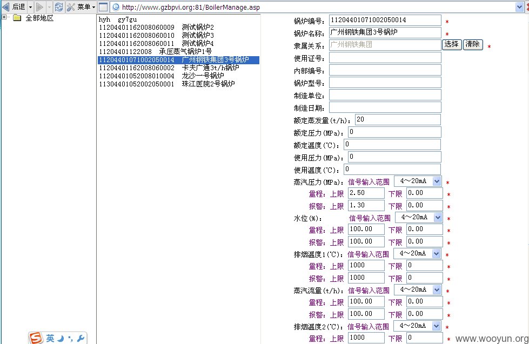Viewport: 529px width, 344px height.
Task: Select 承压蒸气锅炉1号 in list
Action: coord(155,52)
